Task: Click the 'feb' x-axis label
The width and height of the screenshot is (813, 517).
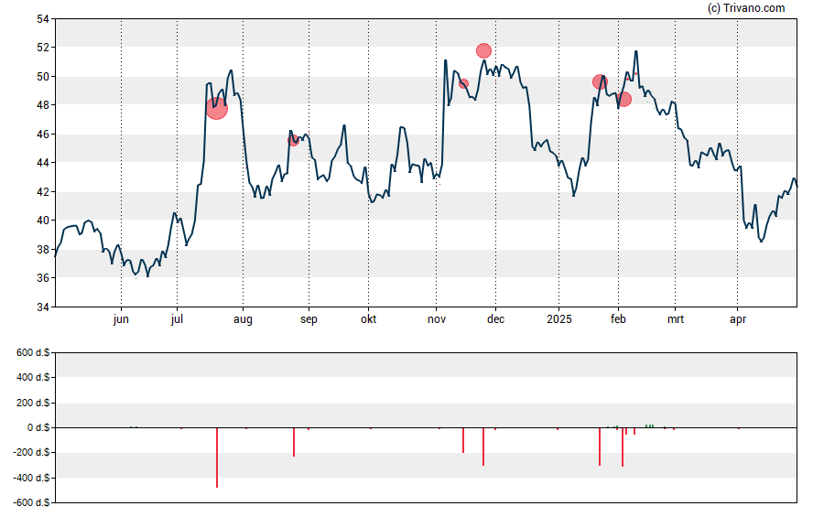Action: tap(618, 319)
